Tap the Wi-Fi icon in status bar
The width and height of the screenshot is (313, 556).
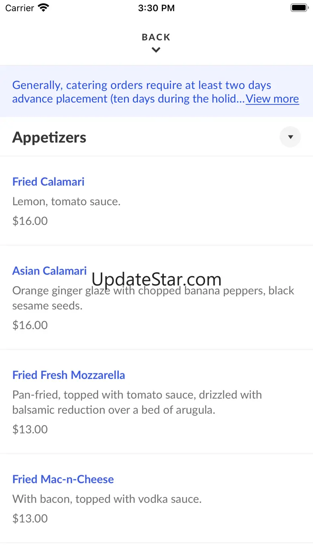pos(43,8)
